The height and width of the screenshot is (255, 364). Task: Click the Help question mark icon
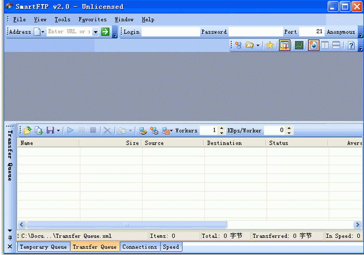(351, 45)
